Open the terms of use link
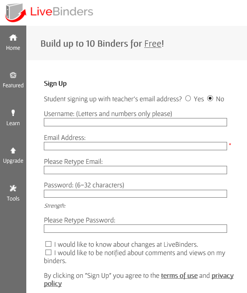Image resolution: width=247 pixels, height=293 pixels. coord(179,275)
